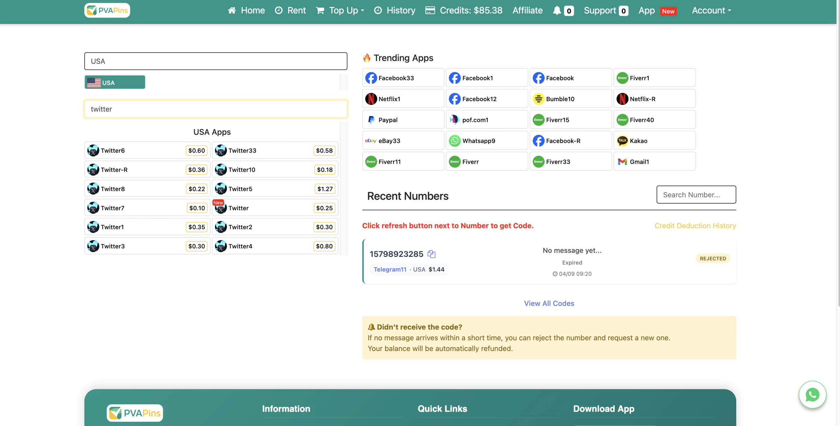Select the Netflix1 trending app
This screenshot has width=840, height=426.
[x=403, y=99]
